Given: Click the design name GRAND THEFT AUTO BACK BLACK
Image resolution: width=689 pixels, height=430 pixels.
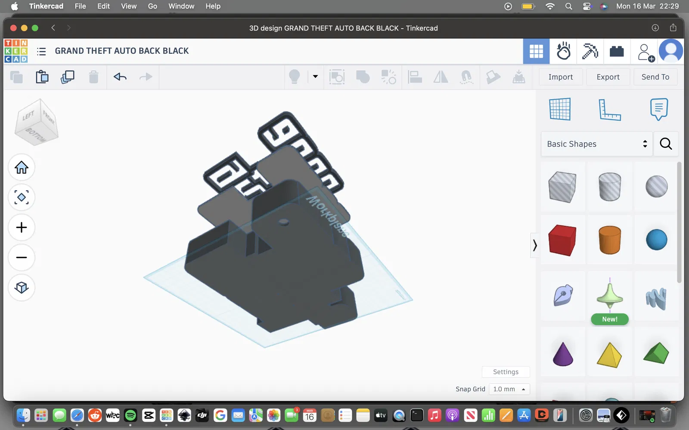Looking at the screenshot, I should [x=122, y=51].
